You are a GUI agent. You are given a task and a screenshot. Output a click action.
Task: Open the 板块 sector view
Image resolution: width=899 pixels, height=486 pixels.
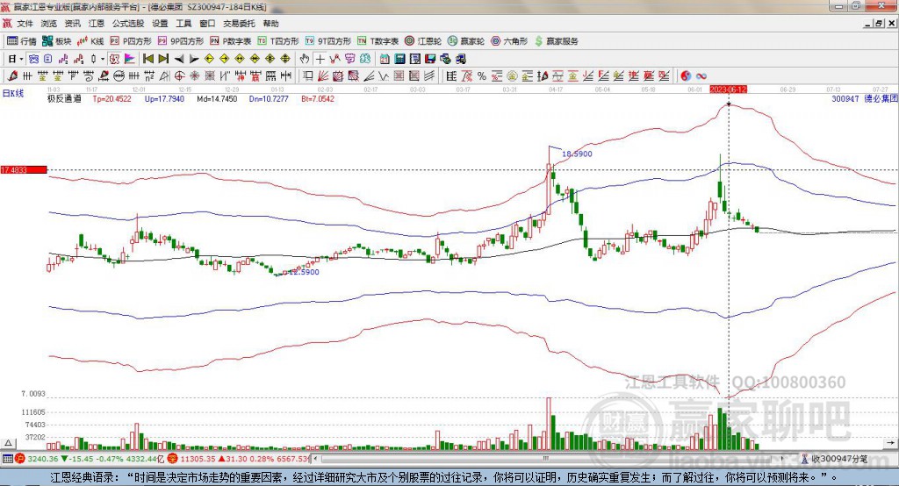coord(57,41)
